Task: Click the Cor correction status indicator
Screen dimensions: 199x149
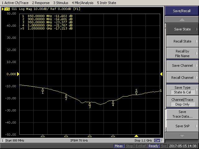Action: 157,141
